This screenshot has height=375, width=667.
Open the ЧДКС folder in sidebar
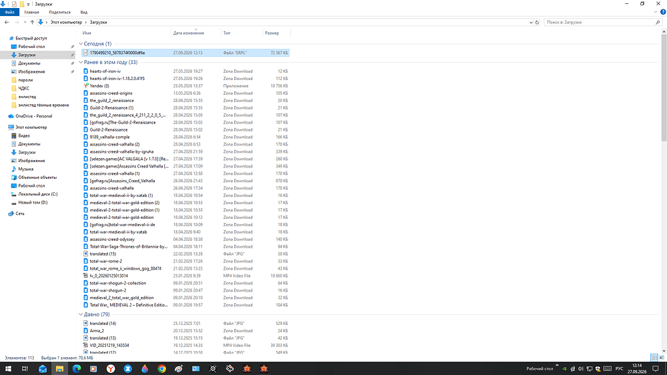[x=23, y=89]
